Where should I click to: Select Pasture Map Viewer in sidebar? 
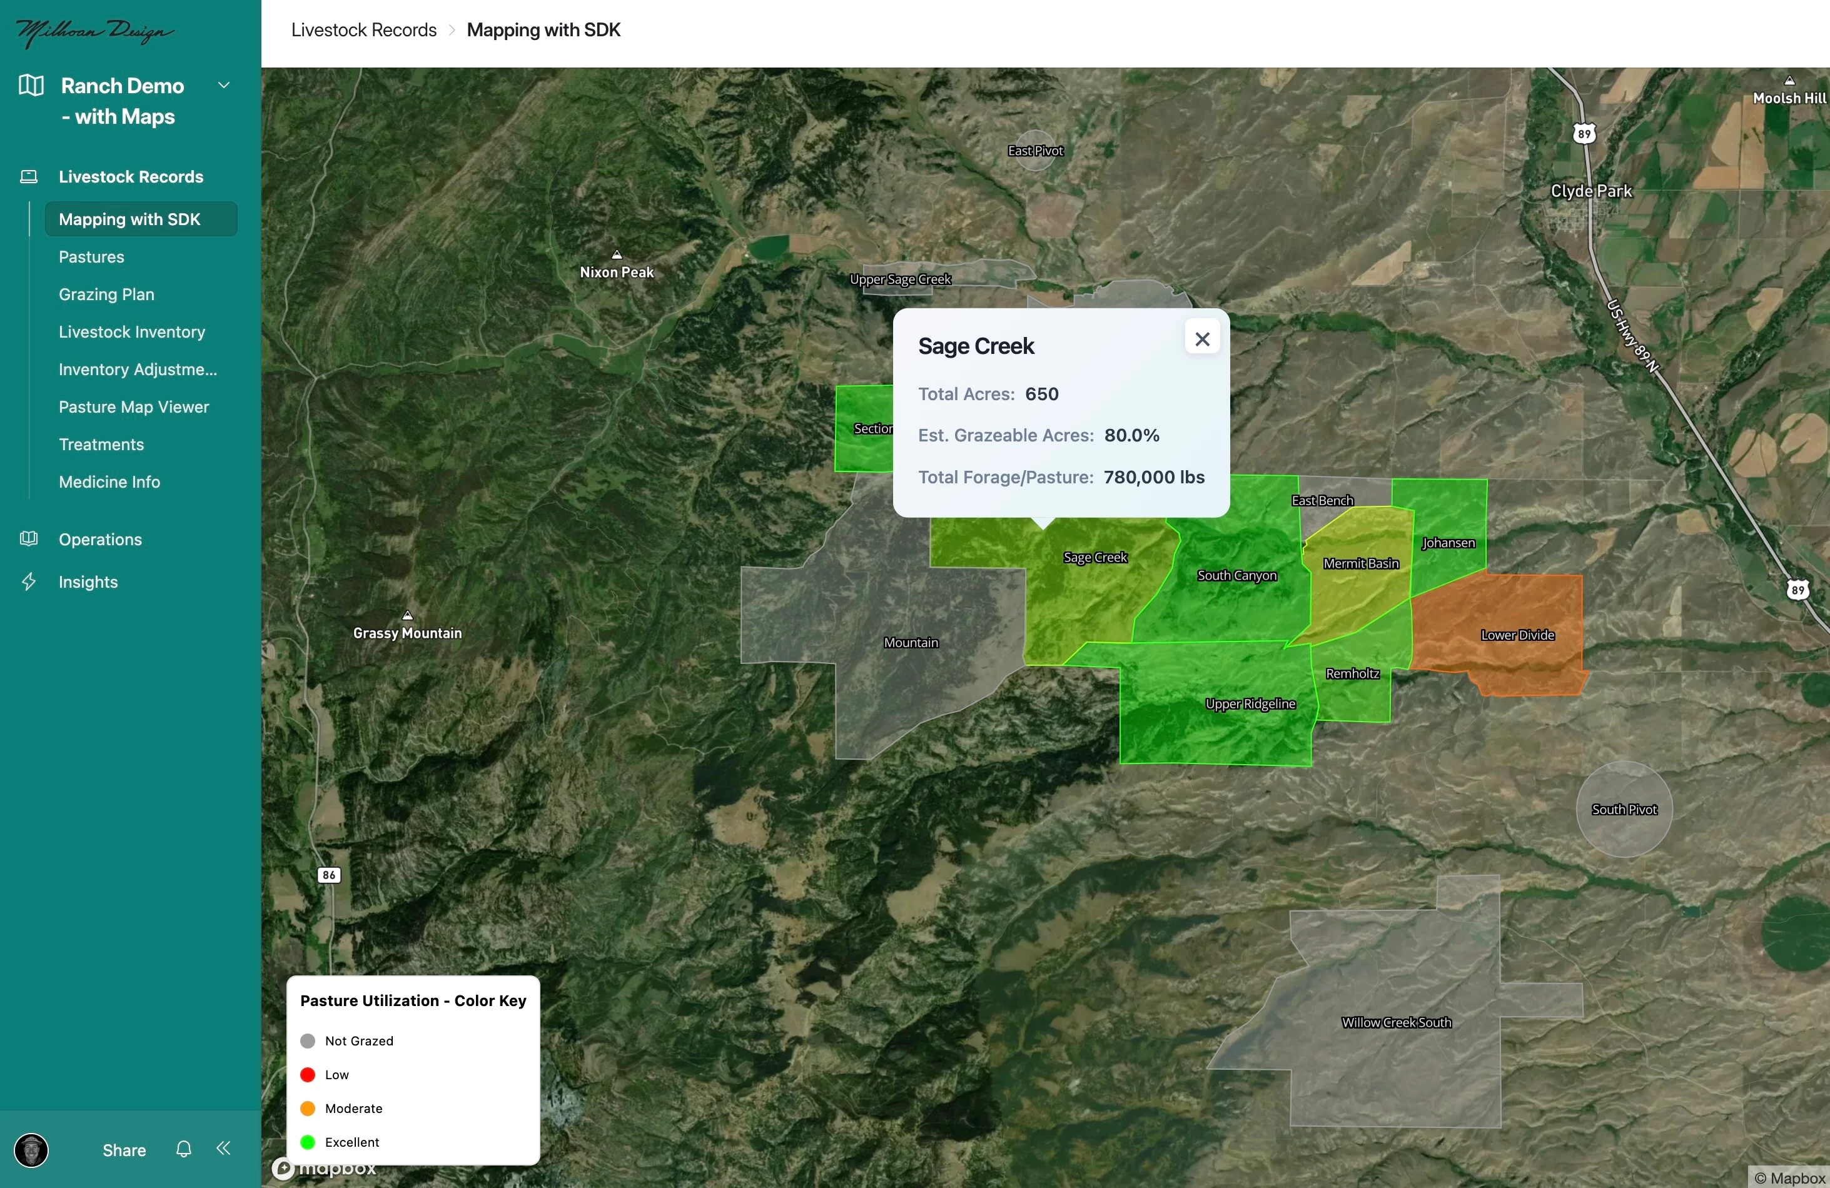point(134,407)
